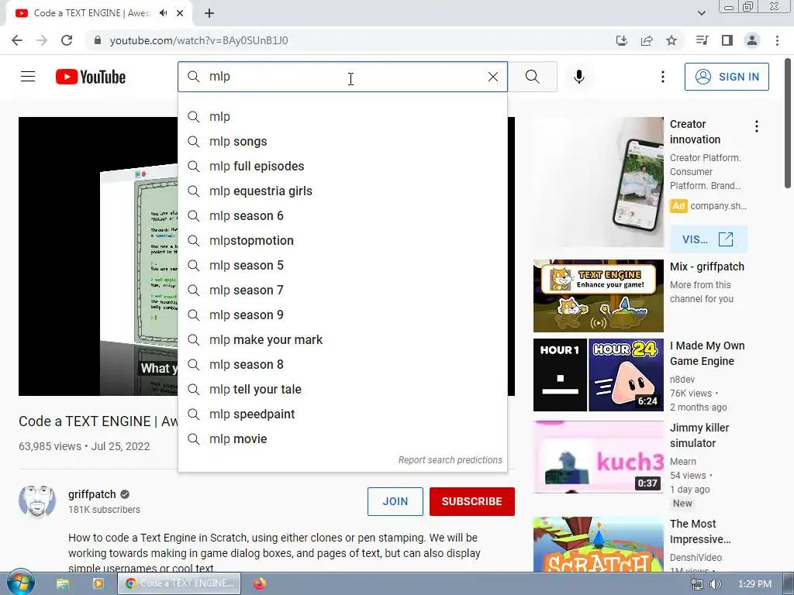Open the Creator innovation ad thumbnail
The width and height of the screenshot is (794, 595).
(x=598, y=182)
